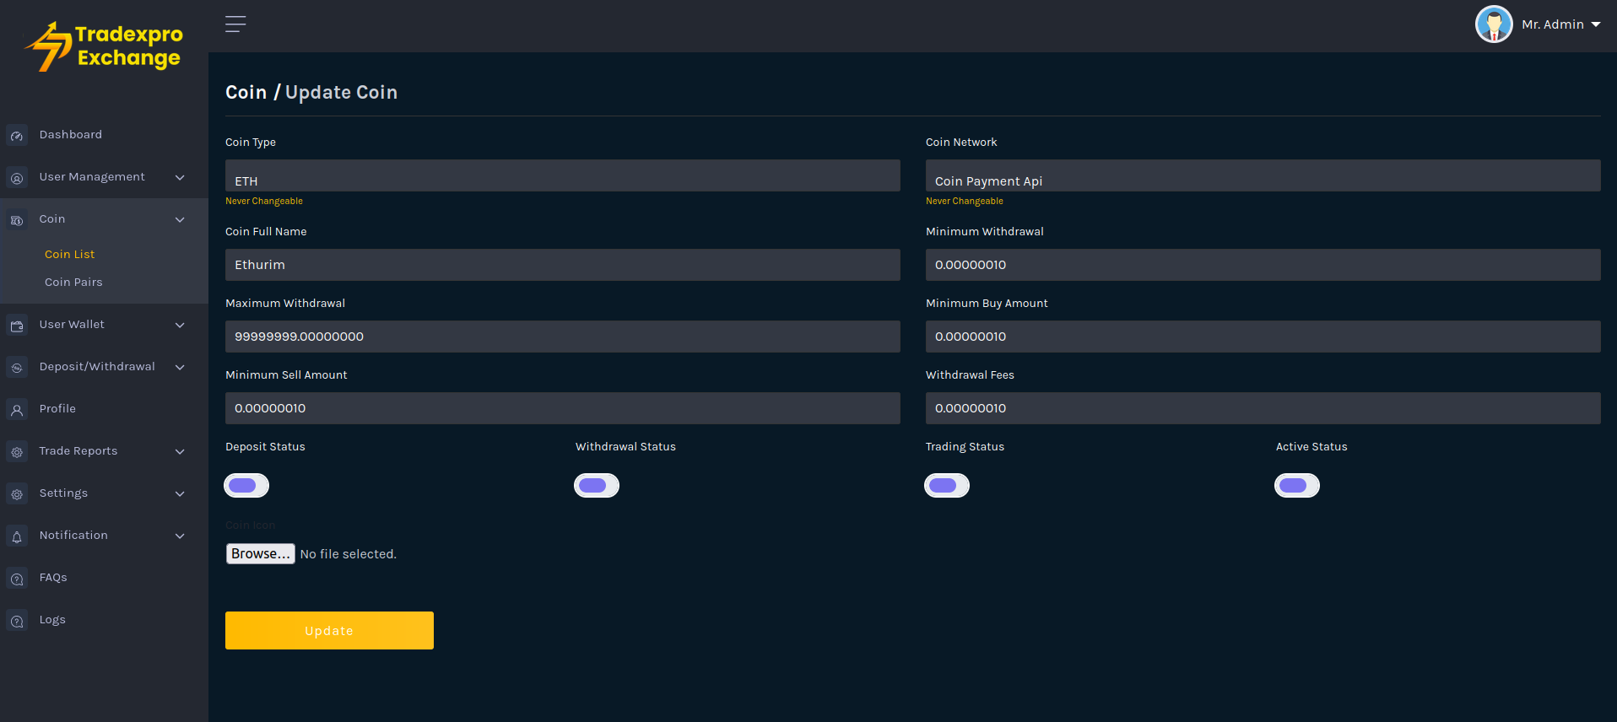The image size is (1617, 722).
Task: Click the Trade Reports gear icon
Action: (17, 452)
